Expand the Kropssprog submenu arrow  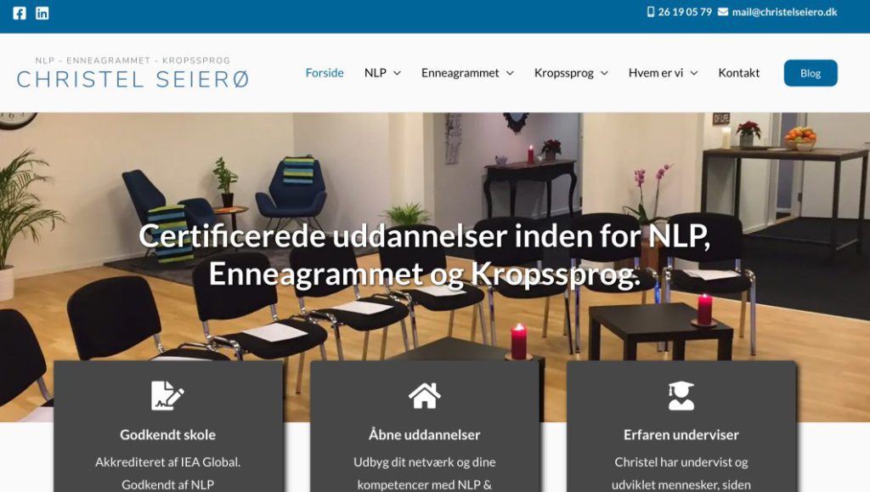click(x=604, y=73)
